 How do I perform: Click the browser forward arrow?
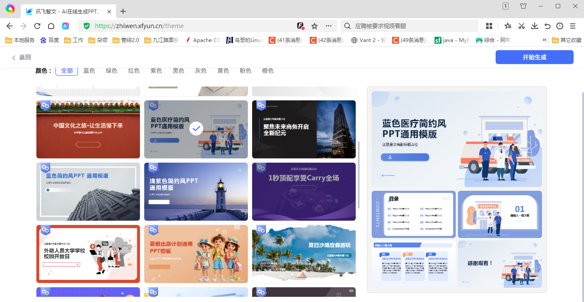click(23, 26)
